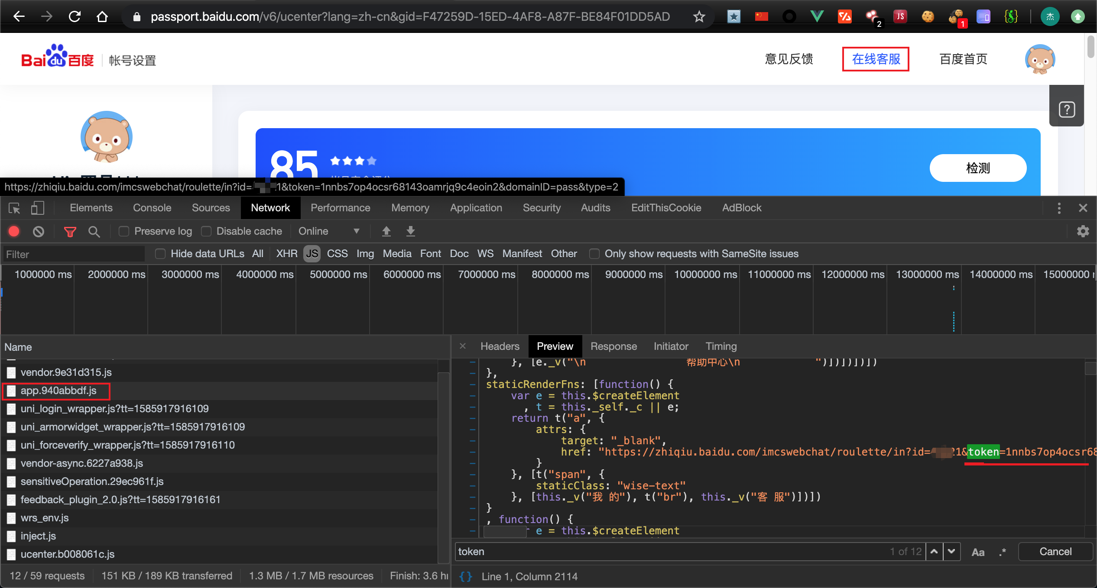Select vendor.9e31d315.js request row
1097x588 pixels.
[x=220, y=372]
